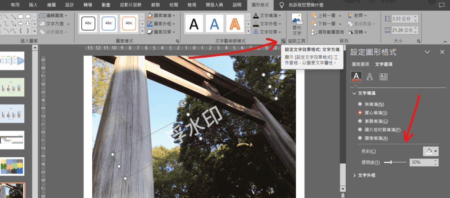
Task: Open the comments speech bubble icon
Action: pos(441,5)
